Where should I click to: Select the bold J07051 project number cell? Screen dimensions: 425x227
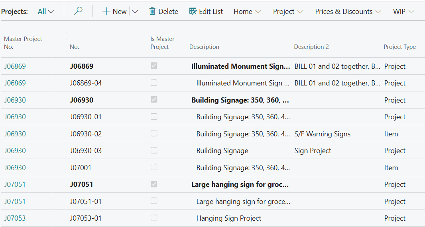[82, 184]
